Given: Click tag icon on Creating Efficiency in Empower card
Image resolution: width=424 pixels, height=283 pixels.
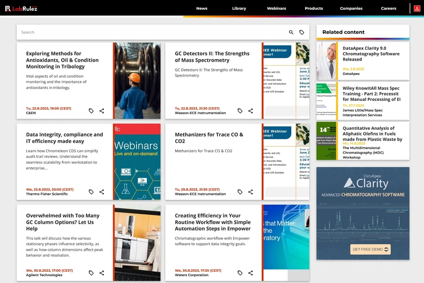Looking at the screenshot, I should click(x=240, y=273).
